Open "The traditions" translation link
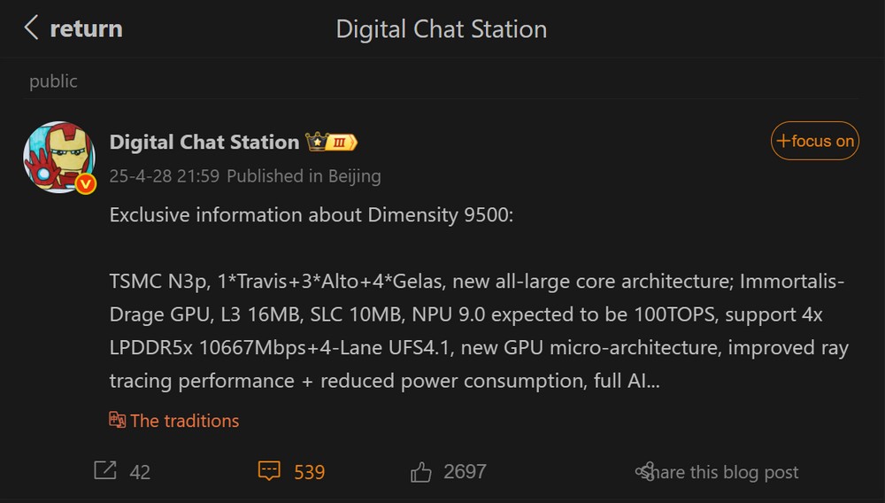 pos(184,421)
